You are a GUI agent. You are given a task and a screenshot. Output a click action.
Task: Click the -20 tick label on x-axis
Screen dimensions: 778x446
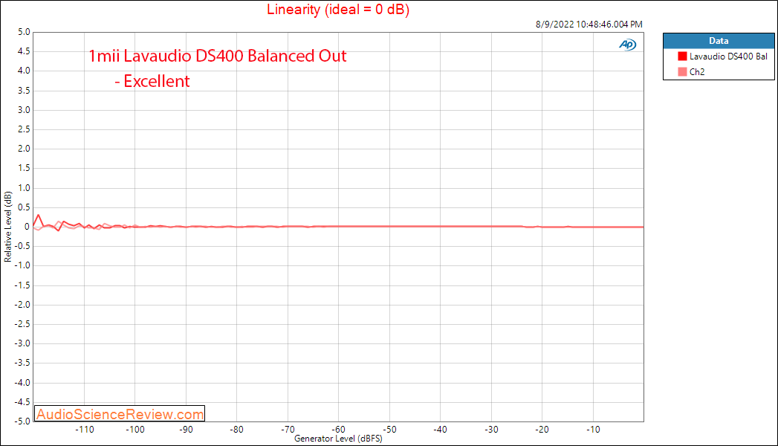click(542, 430)
